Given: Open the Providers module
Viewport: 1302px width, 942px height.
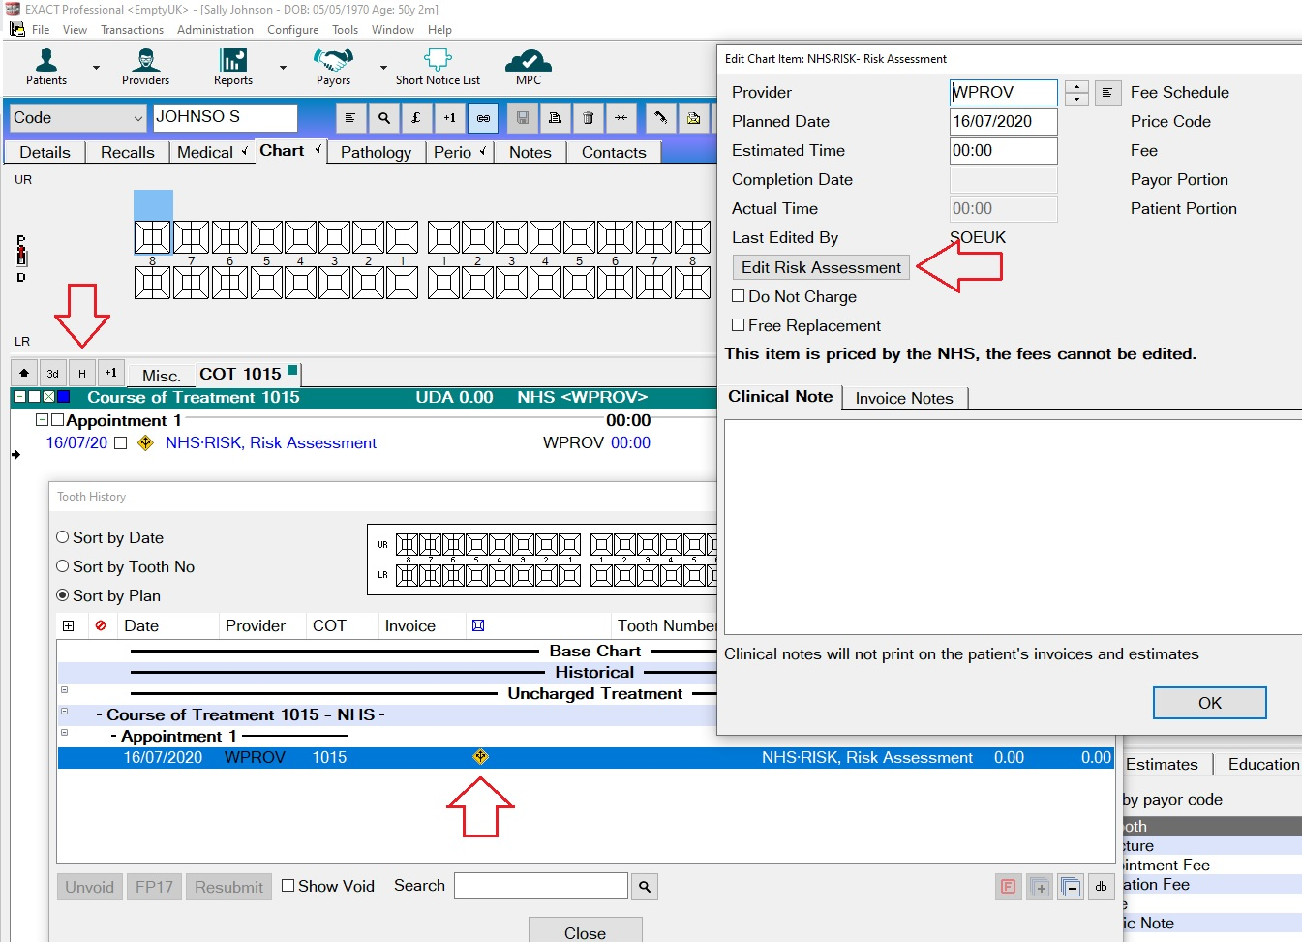Looking at the screenshot, I should 145,67.
